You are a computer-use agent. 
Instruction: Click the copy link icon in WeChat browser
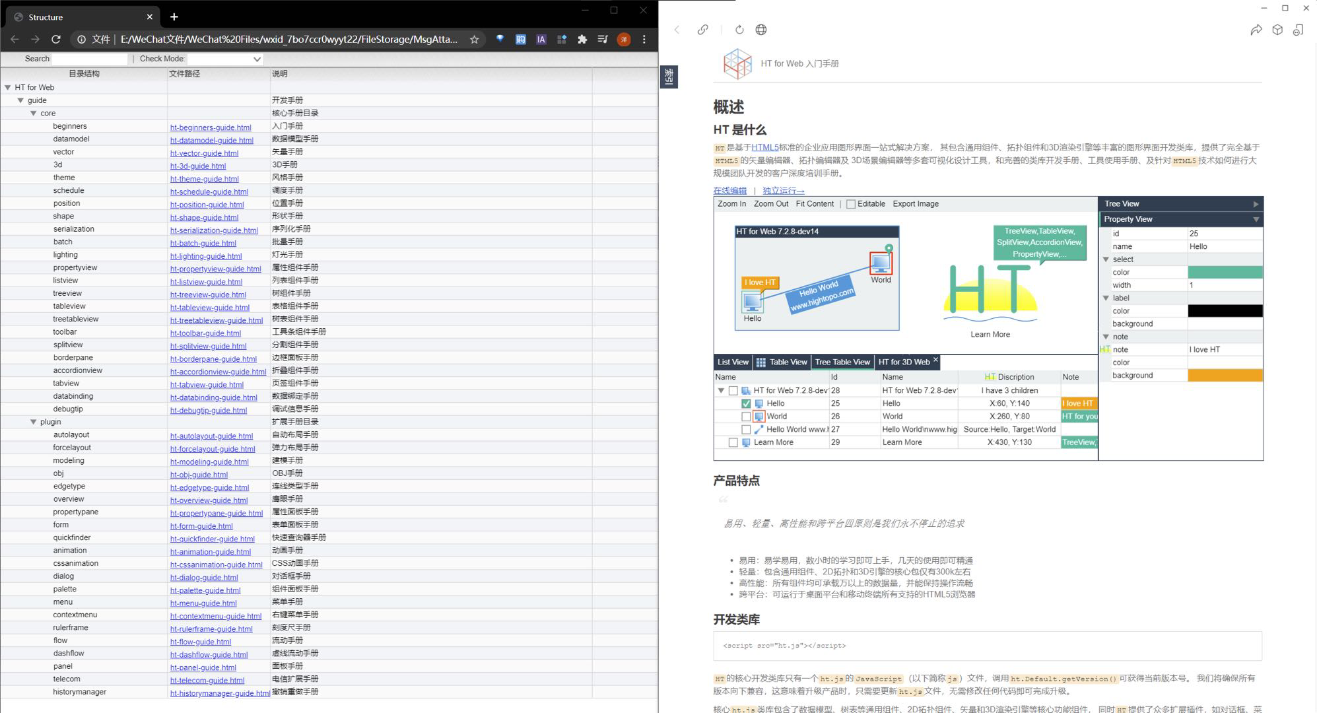click(x=702, y=30)
